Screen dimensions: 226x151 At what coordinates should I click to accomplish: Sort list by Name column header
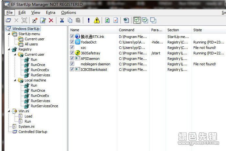point(93,30)
